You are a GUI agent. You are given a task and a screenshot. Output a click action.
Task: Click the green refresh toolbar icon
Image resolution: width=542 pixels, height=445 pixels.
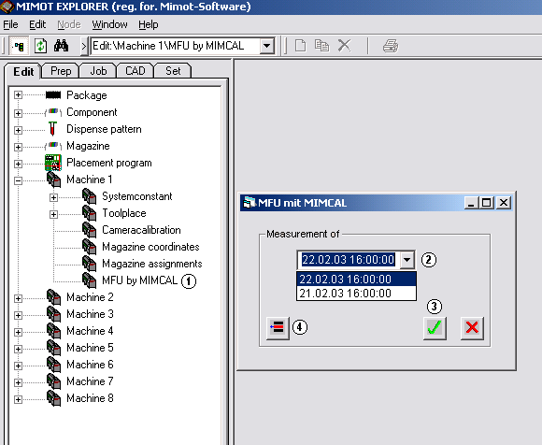(40, 46)
